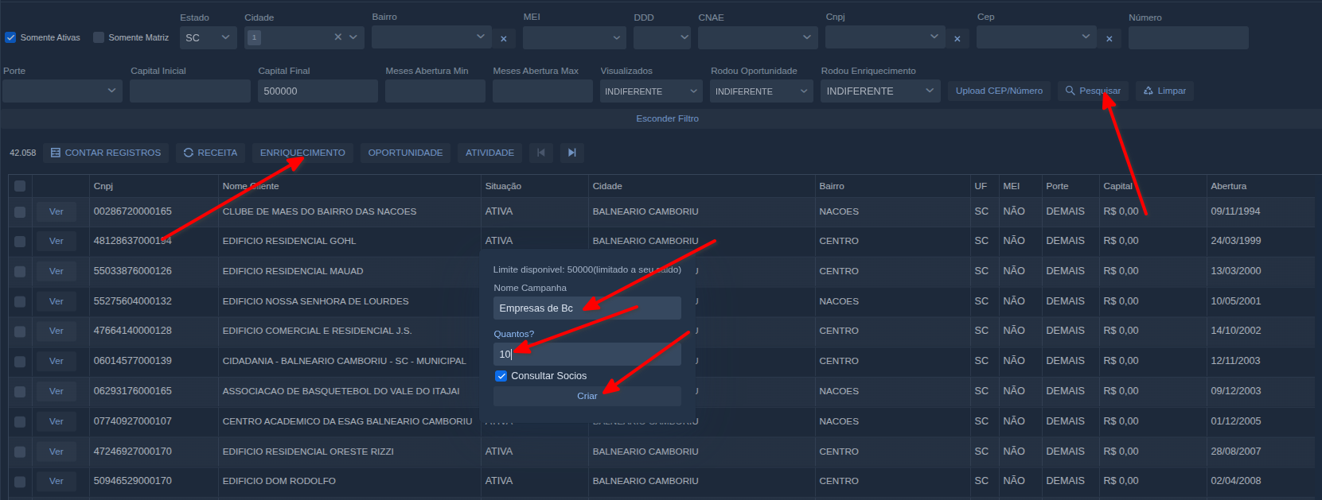Open the Enriquecimento action
This screenshot has height=500, width=1322.
click(302, 153)
